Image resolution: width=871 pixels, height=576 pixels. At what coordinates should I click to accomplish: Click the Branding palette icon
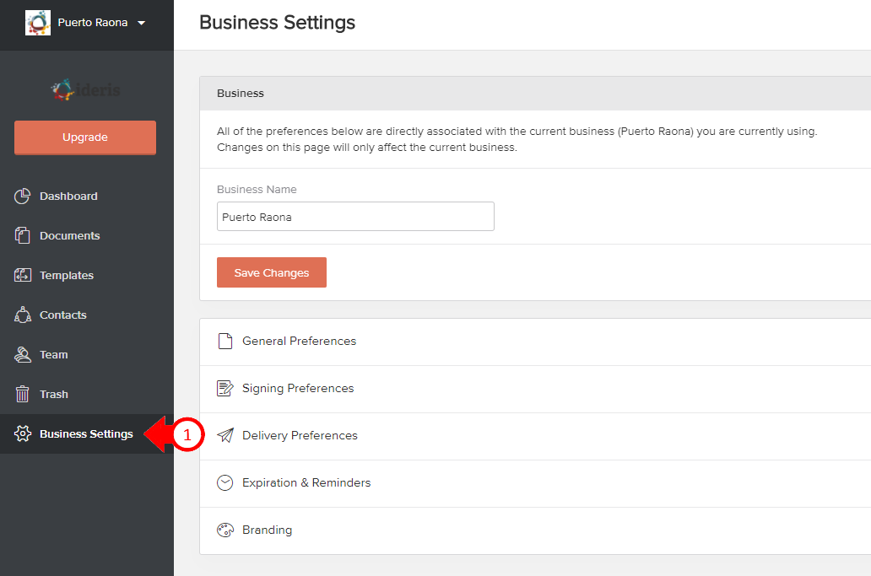pos(225,530)
